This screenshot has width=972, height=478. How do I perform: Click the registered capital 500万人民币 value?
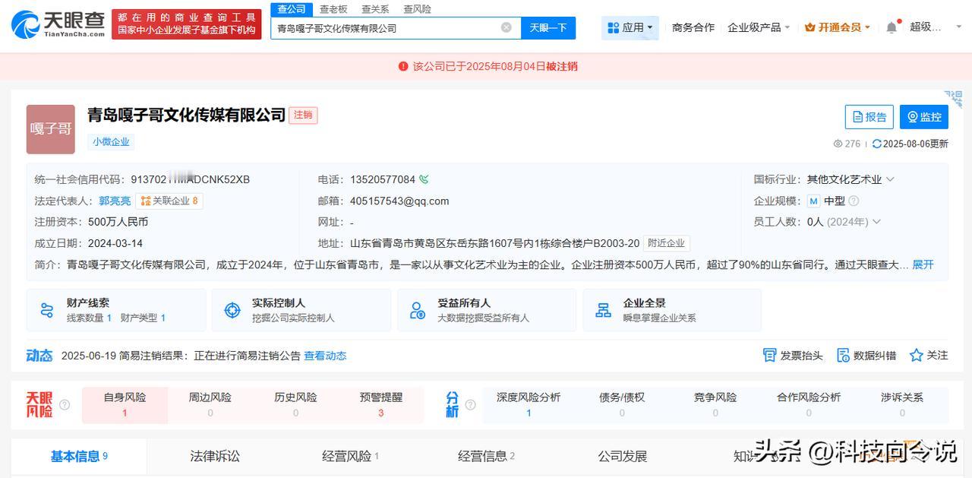118,222
